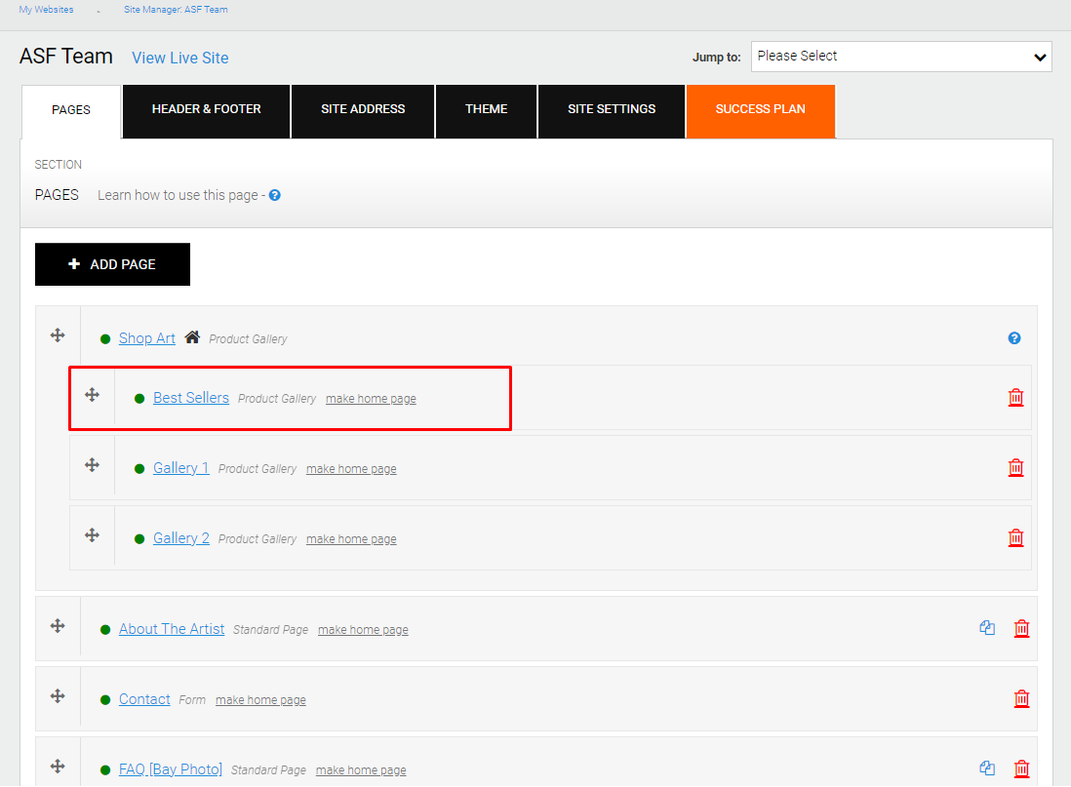Open the Site Address tab
Image resolution: width=1071 pixels, height=787 pixels.
[x=363, y=110]
